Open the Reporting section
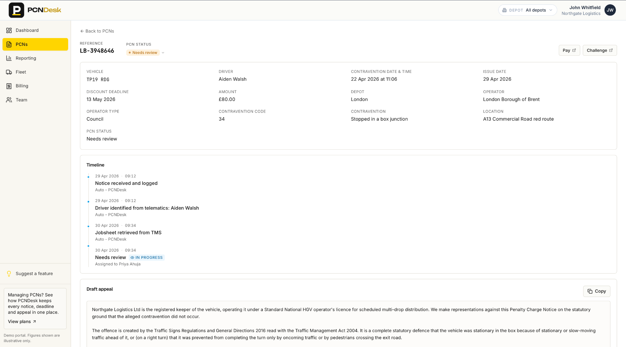The height and width of the screenshot is (347, 626). coord(35,58)
